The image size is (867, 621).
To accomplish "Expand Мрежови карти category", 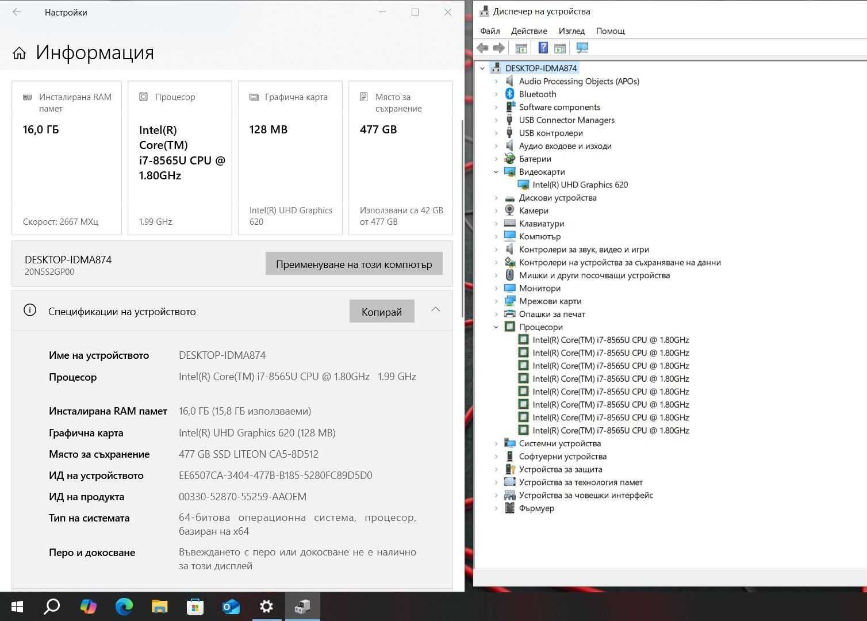I will [496, 301].
